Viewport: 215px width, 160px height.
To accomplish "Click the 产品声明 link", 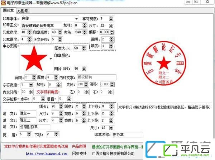I will [79, 147].
